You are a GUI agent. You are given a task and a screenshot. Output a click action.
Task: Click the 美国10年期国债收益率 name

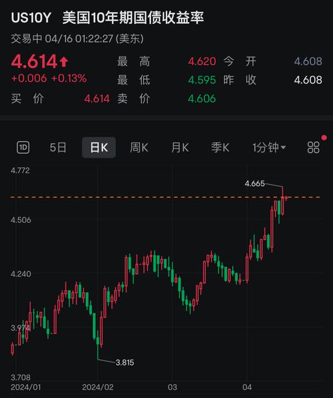point(133,18)
